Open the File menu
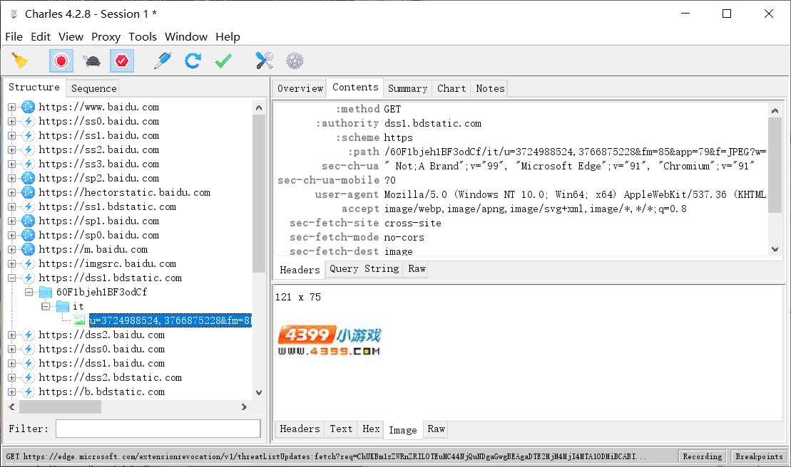 point(14,37)
